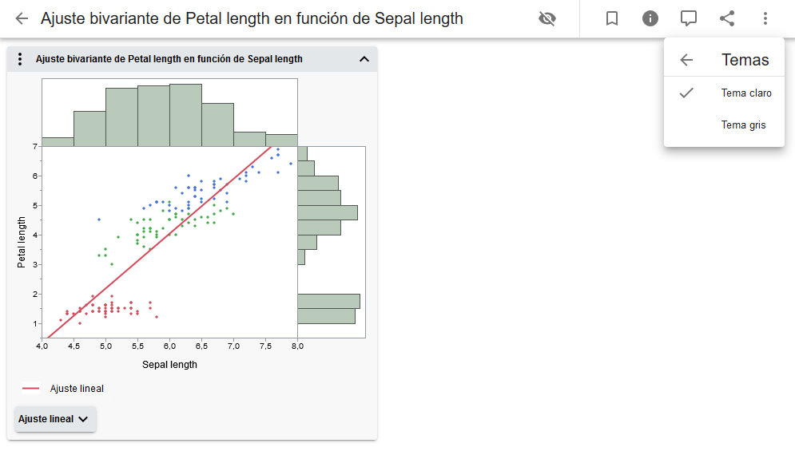Click the Ajuste lineal legend label
Viewport: 795px width, 451px height.
click(x=77, y=389)
